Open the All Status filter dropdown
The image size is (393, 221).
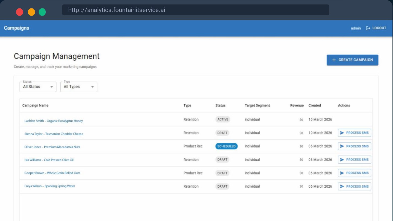(38, 87)
